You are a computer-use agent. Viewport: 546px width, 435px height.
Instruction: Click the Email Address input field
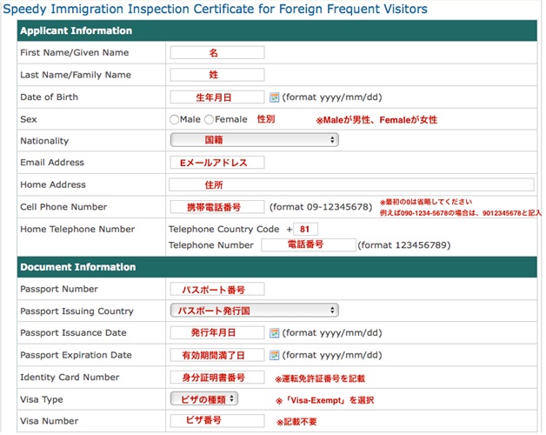(x=217, y=163)
